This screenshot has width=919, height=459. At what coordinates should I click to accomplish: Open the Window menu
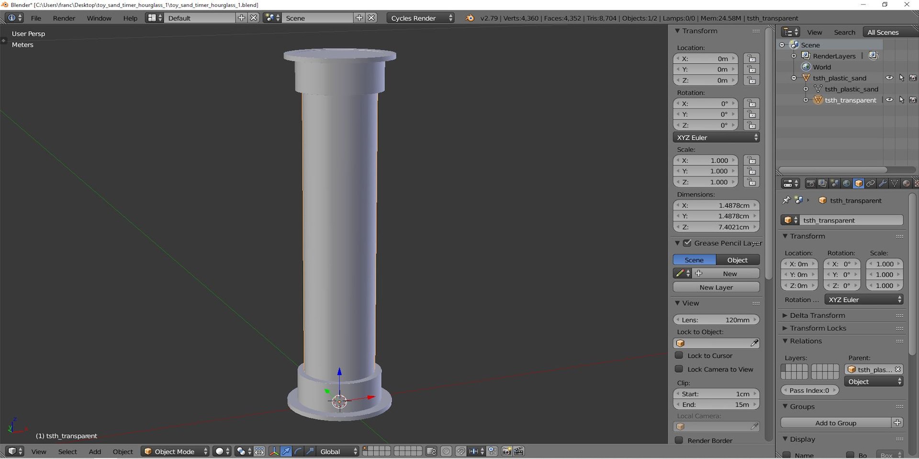[x=99, y=18]
